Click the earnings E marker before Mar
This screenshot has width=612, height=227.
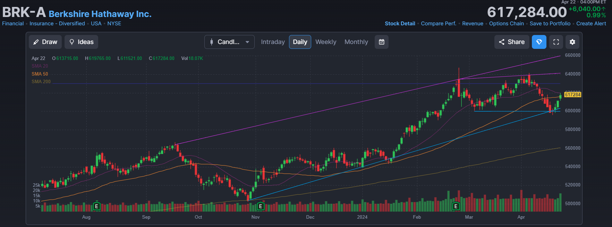pyautogui.click(x=456, y=207)
